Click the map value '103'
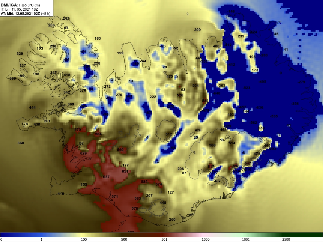Screen dimensions: 323x242 tap(40, 49)
